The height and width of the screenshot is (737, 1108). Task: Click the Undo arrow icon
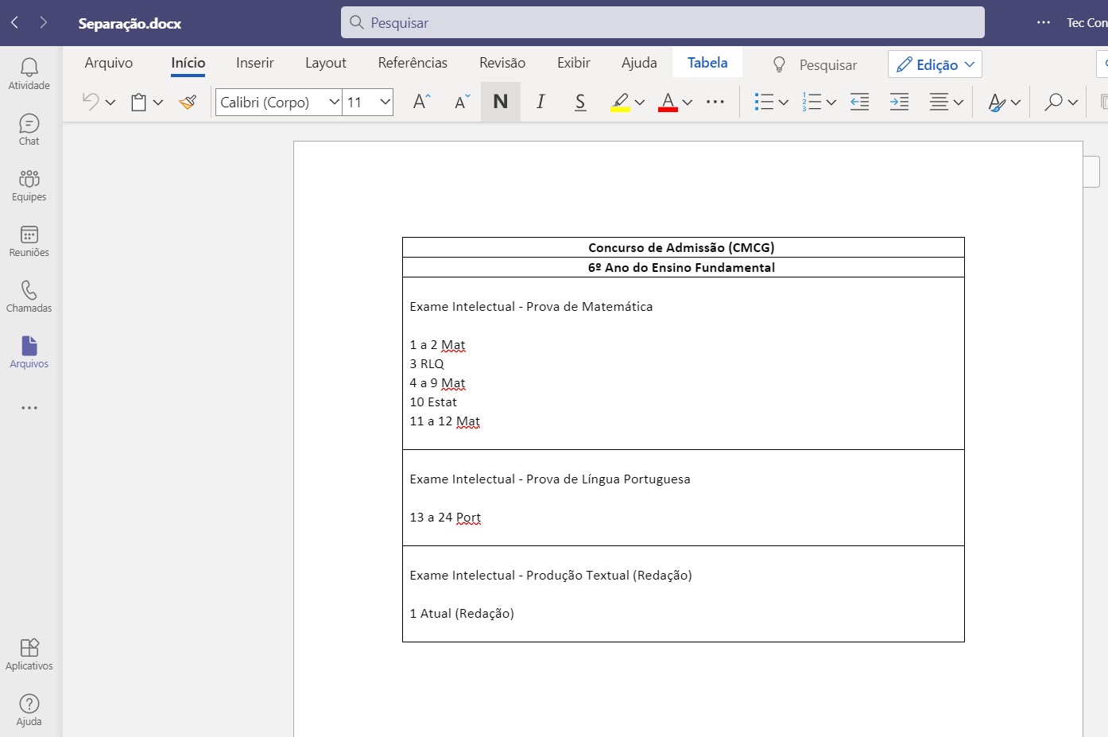click(x=91, y=102)
